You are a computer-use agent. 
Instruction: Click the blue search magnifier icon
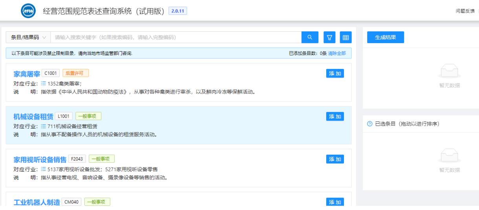310,38
